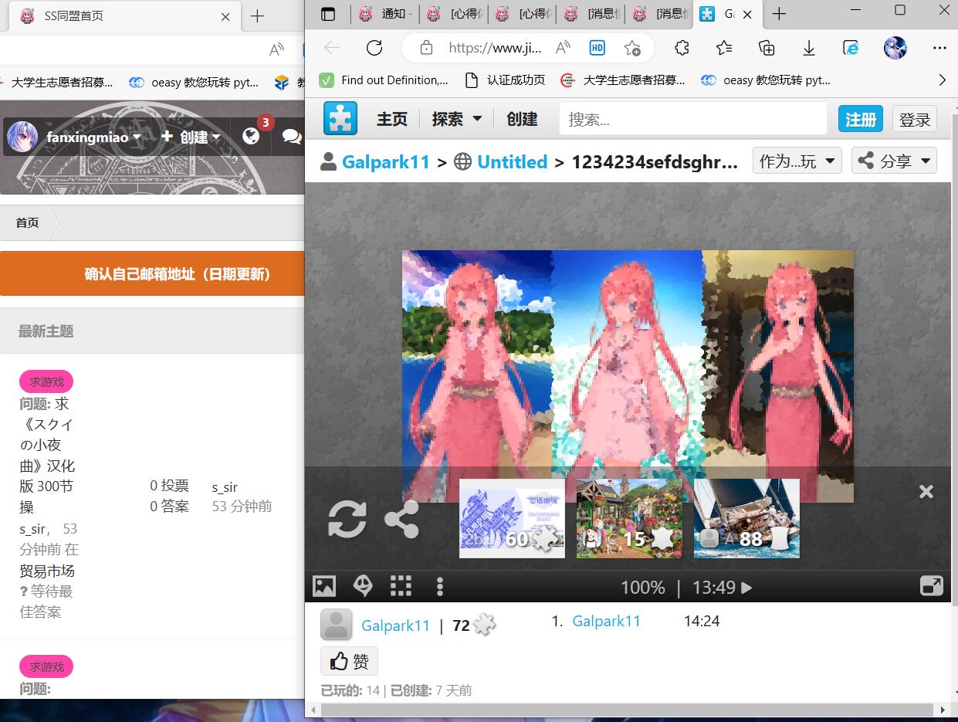This screenshot has height=722, width=958.
Task: Click 确认自己邮箱地址 orange banner
Action: [153, 273]
